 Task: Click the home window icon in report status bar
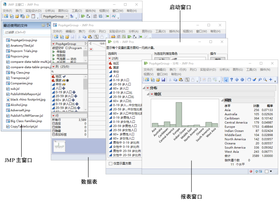point(257,171)
